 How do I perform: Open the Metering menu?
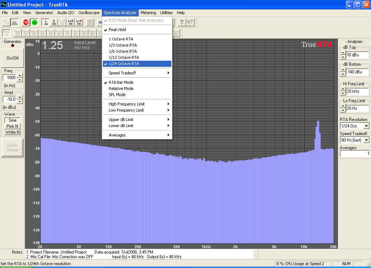tap(148, 13)
